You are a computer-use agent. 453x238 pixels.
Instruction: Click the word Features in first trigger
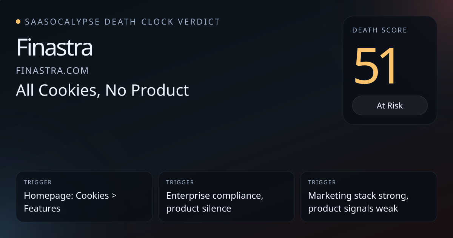pos(42,208)
